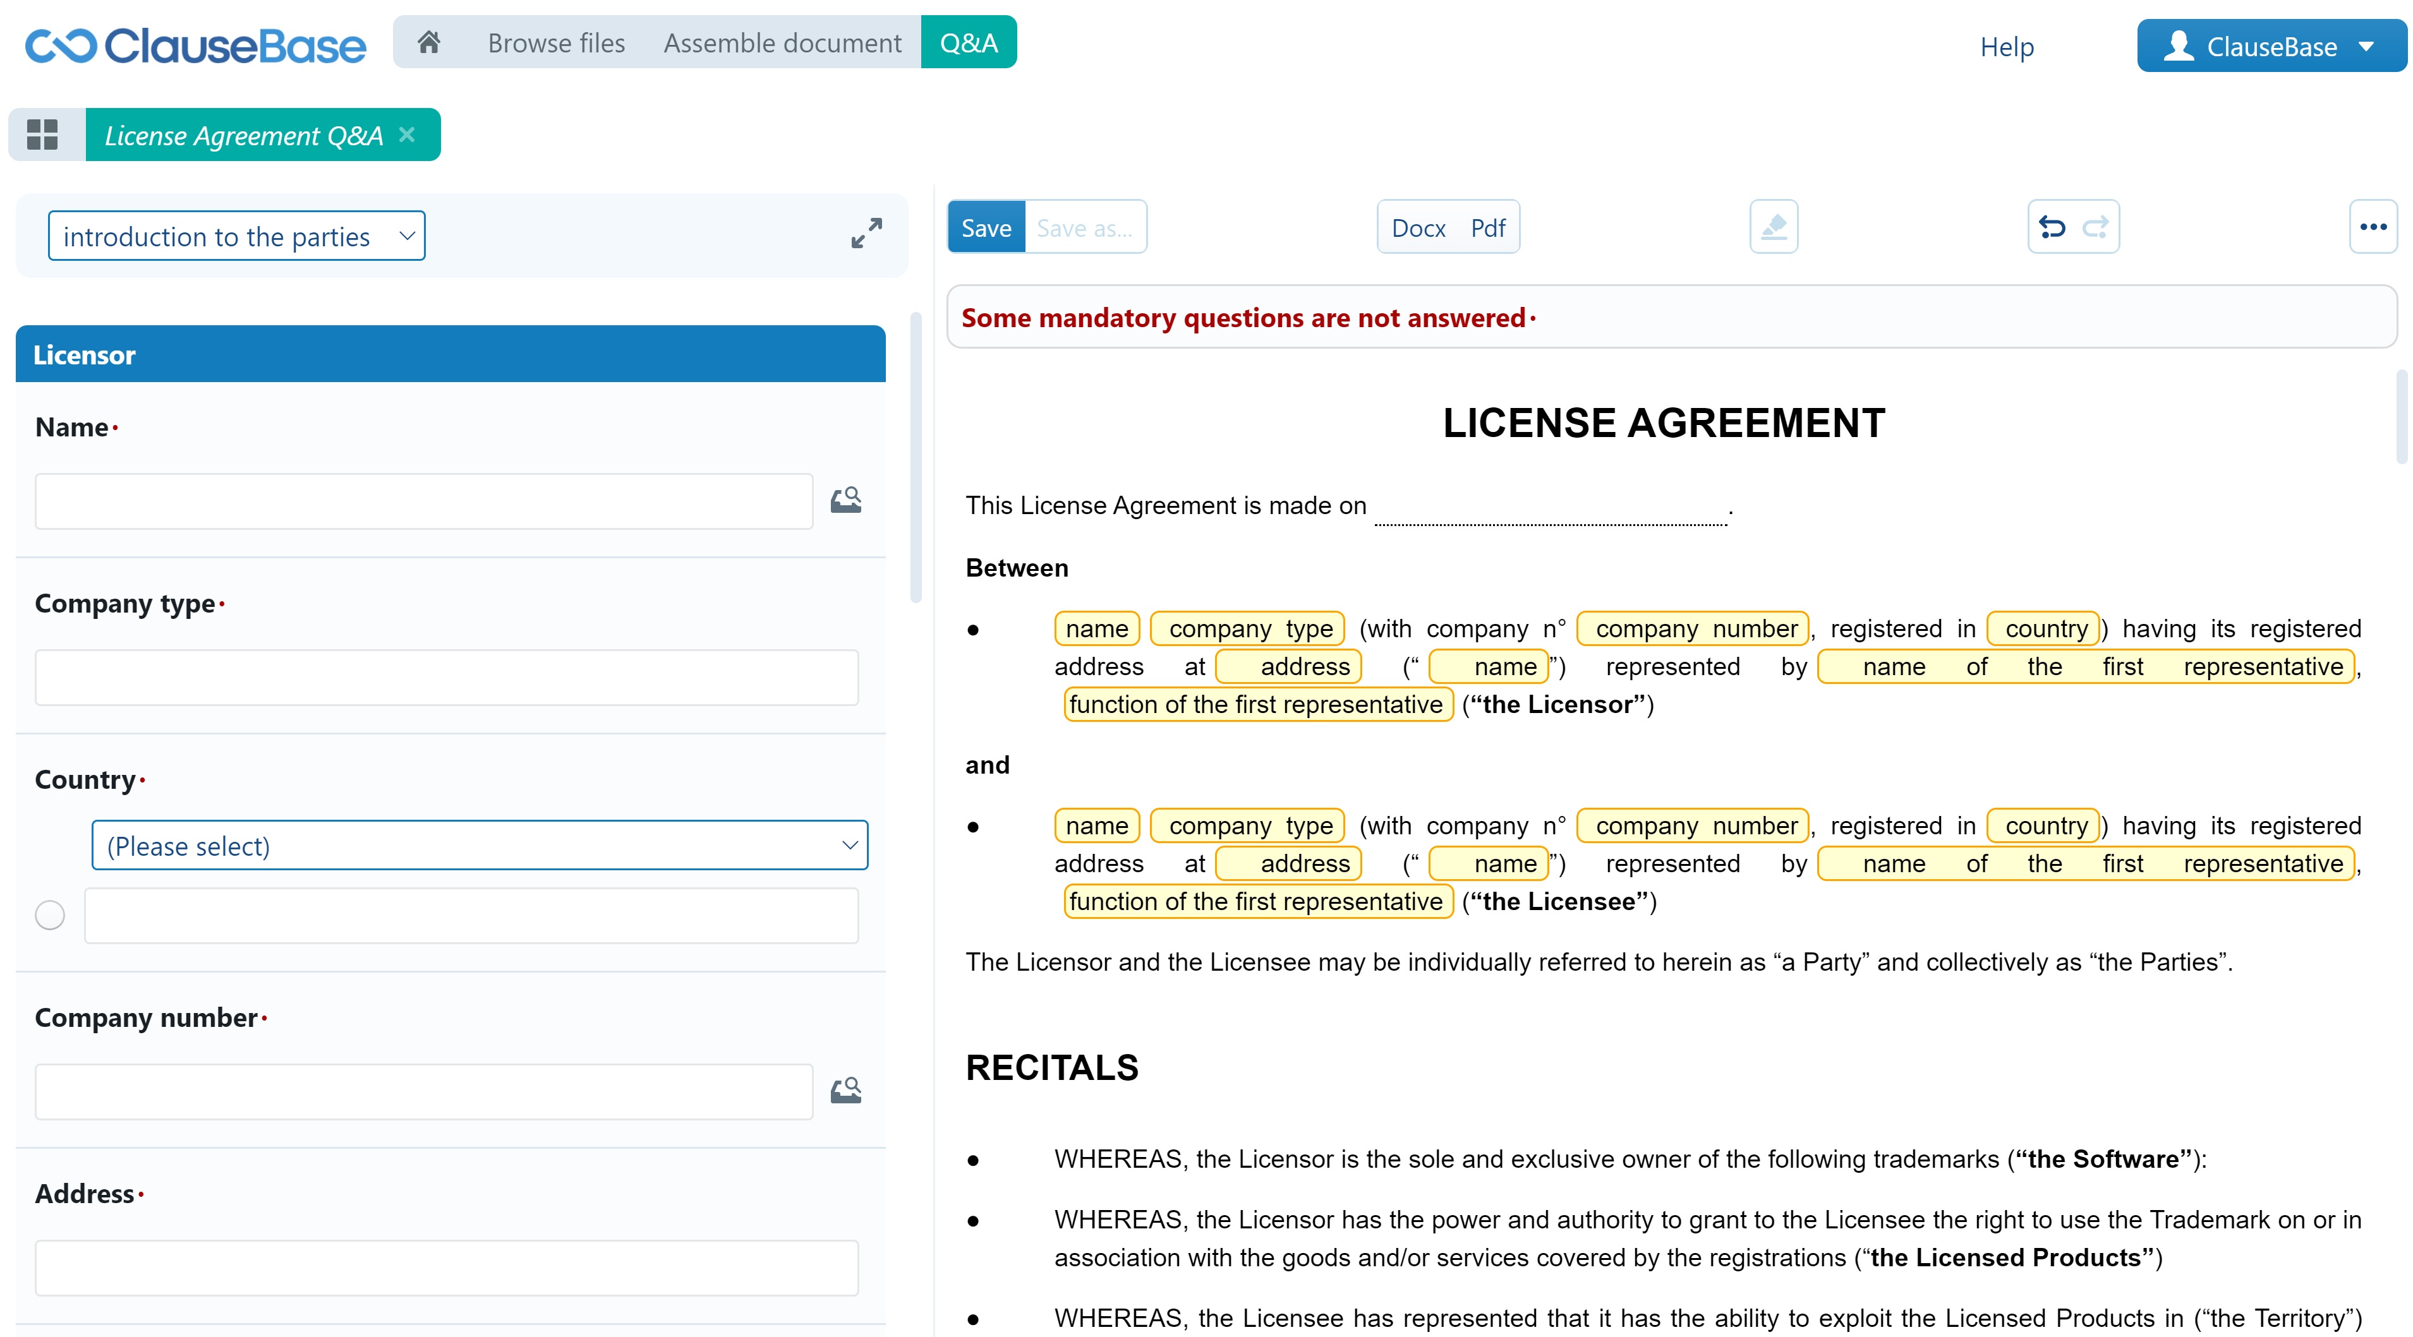Select the custom country radio button

[51, 914]
